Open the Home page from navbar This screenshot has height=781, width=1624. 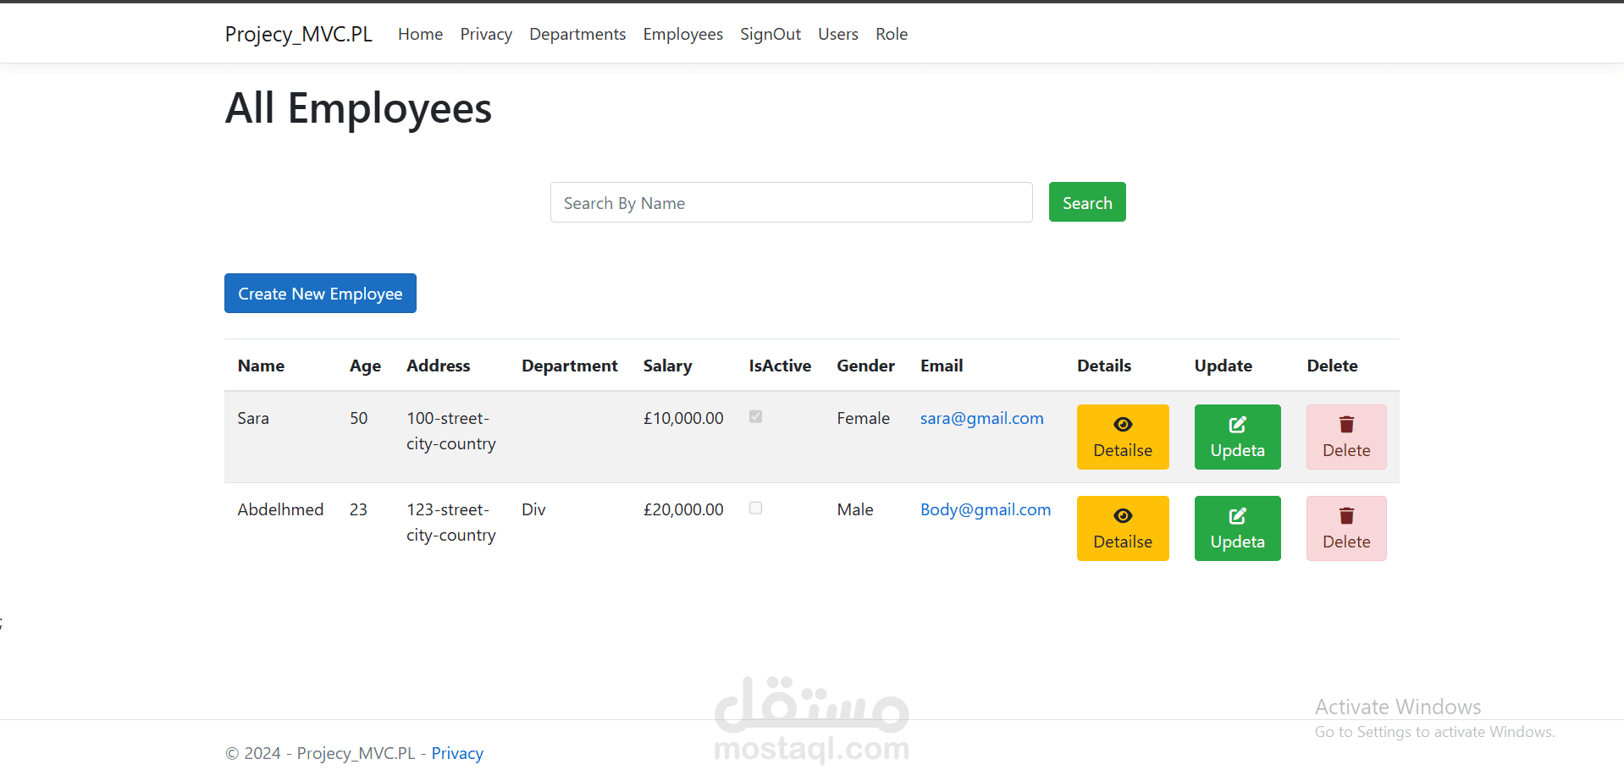(421, 34)
